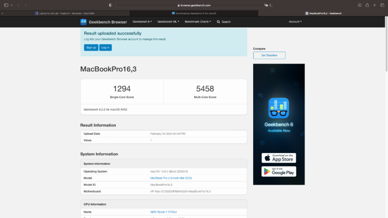Click the Sign up button
Screen dimensions: 388x218
click(x=91, y=47)
